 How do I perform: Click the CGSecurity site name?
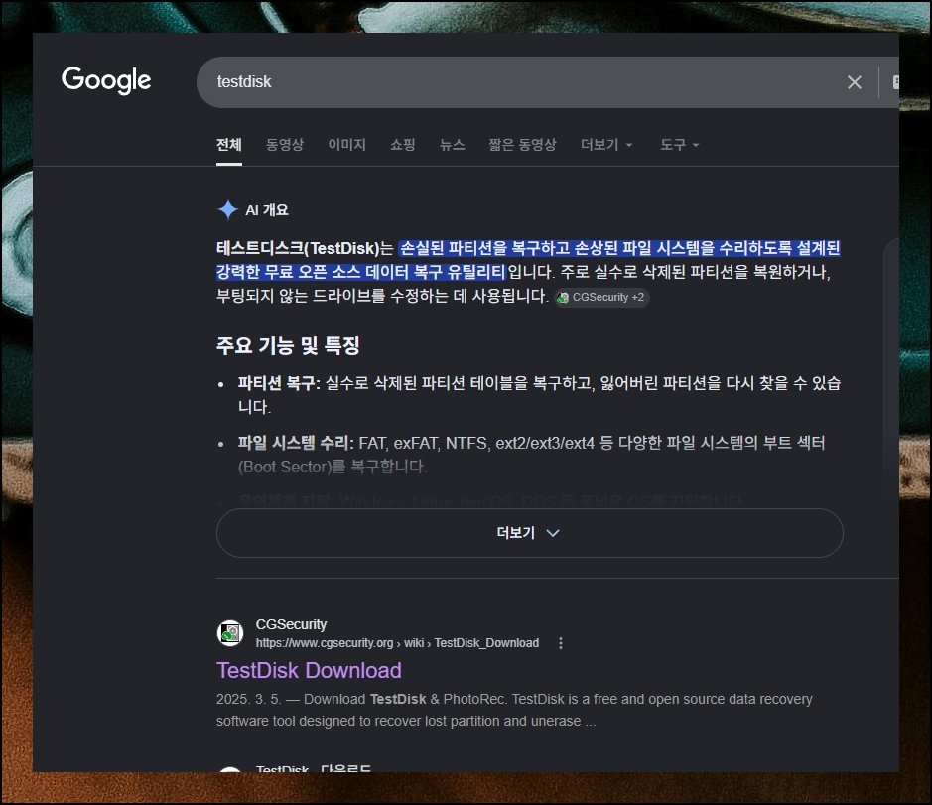(x=291, y=624)
